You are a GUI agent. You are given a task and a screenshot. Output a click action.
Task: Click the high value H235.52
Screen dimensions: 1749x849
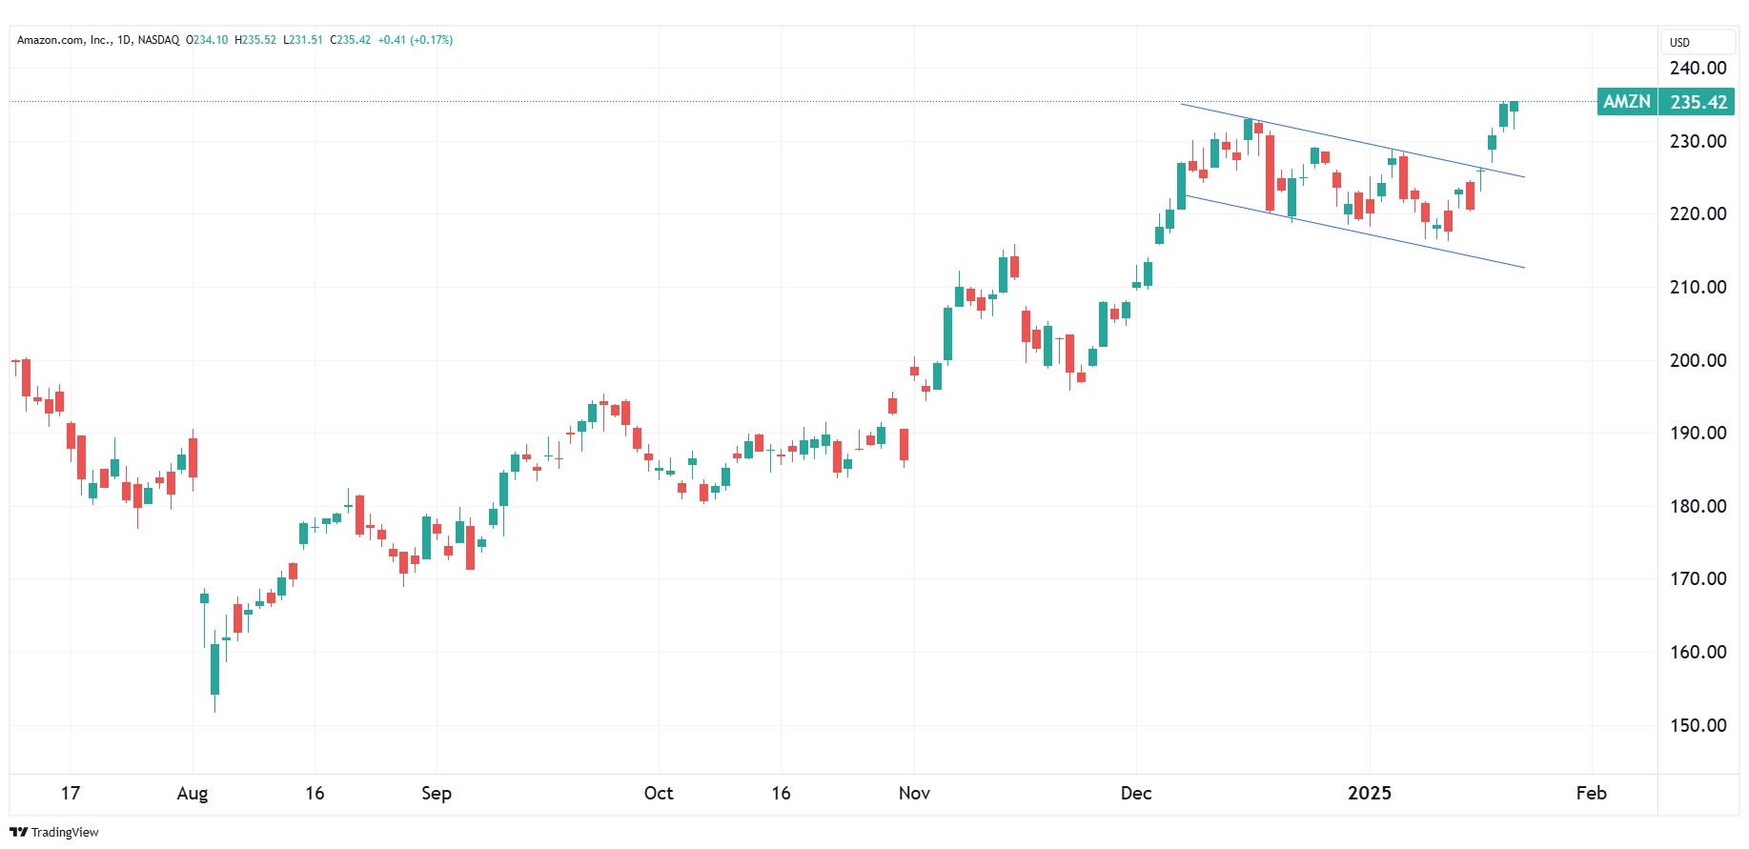(x=255, y=40)
